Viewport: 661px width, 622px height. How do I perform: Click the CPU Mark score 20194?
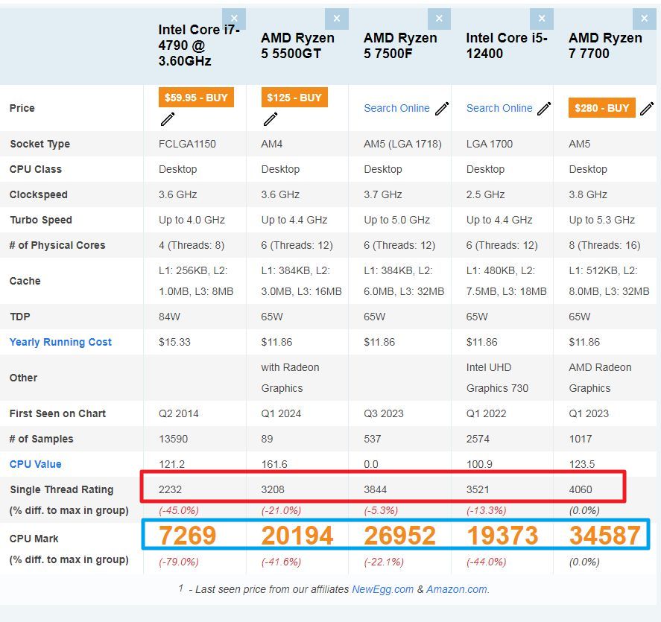297,535
